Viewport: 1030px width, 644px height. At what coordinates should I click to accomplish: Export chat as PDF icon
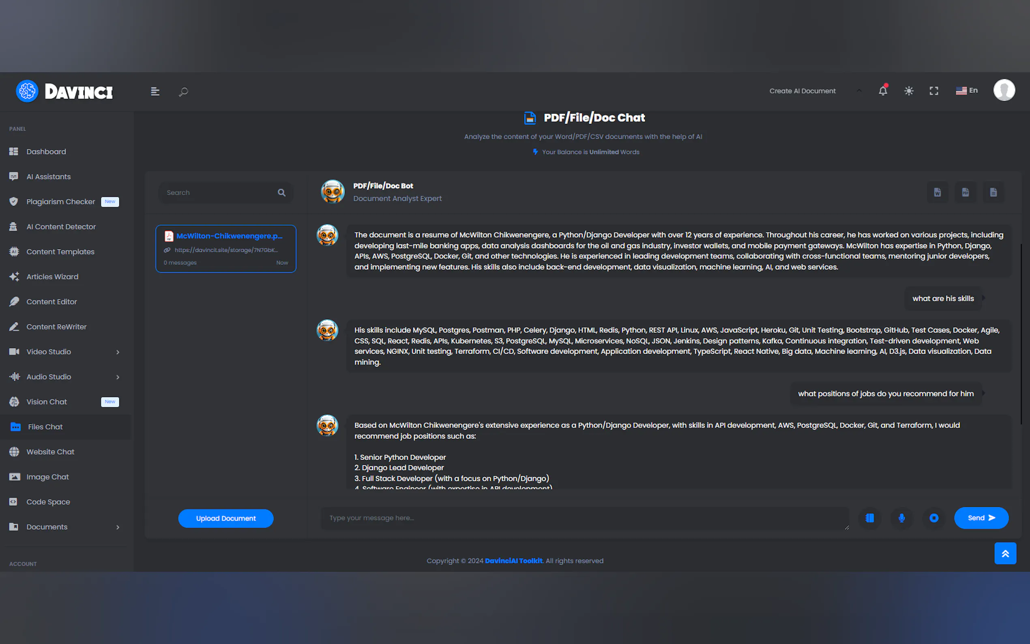[x=965, y=193]
